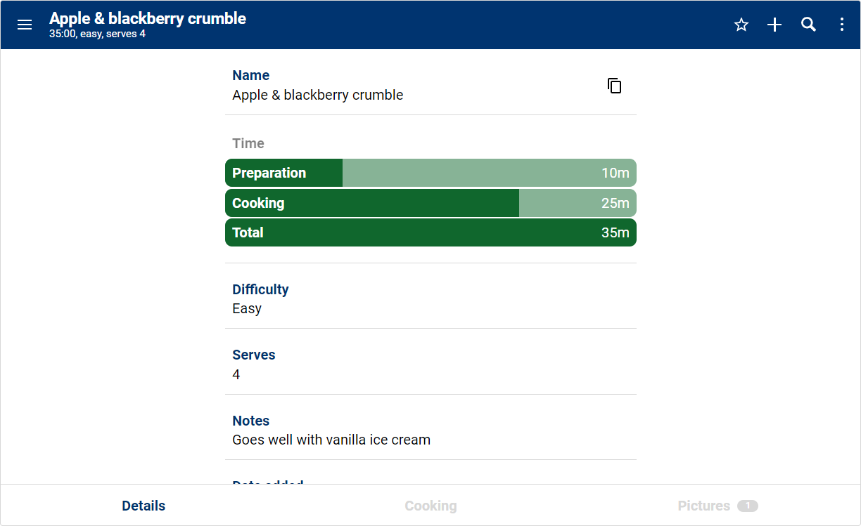
Task: Open search with the magnifier icon
Action: point(808,25)
